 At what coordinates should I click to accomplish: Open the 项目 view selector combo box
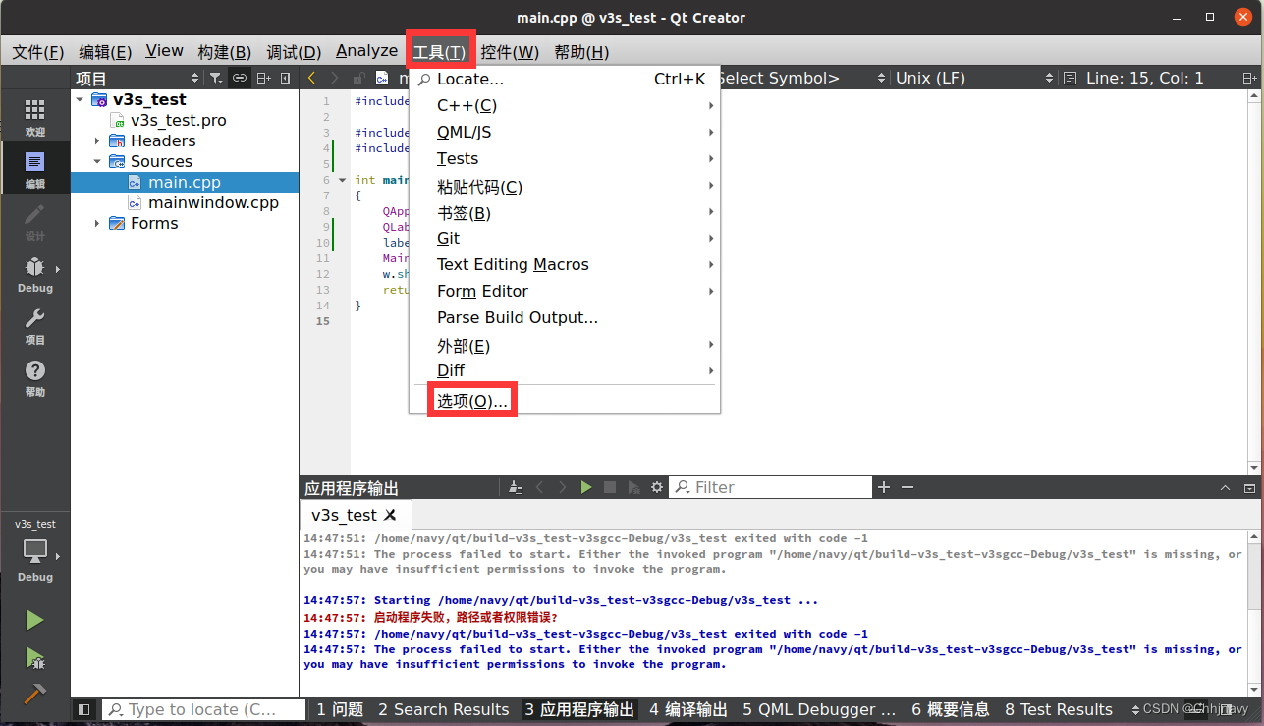click(137, 78)
